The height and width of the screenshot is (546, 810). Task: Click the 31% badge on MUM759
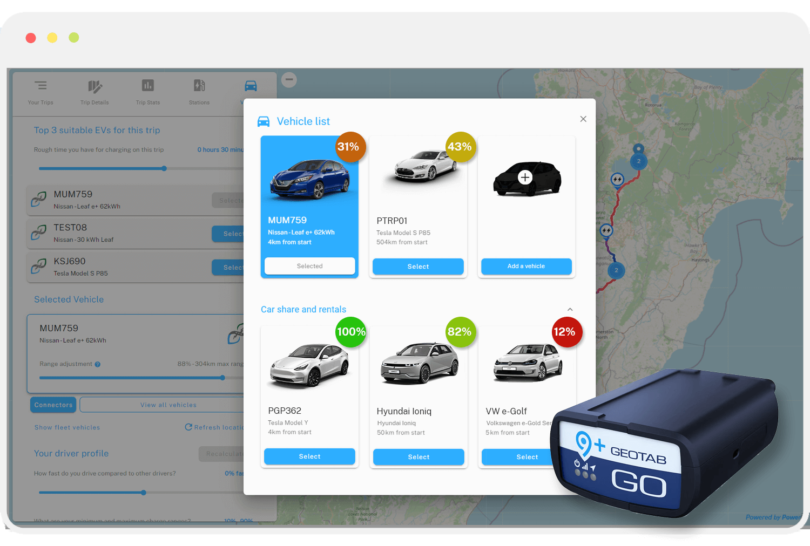[350, 147]
